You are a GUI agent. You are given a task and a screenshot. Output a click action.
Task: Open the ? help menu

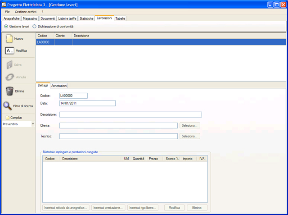(x=42, y=12)
